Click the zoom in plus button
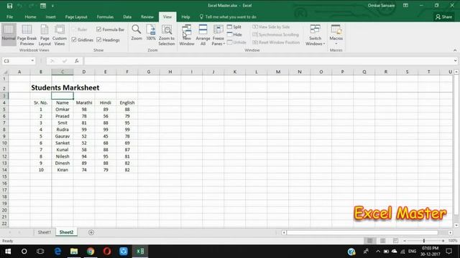The height and width of the screenshot is (258, 460). coord(443,241)
